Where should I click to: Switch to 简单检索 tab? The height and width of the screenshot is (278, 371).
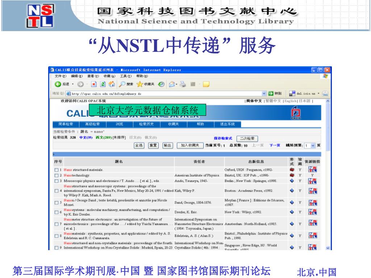(x=66, y=124)
